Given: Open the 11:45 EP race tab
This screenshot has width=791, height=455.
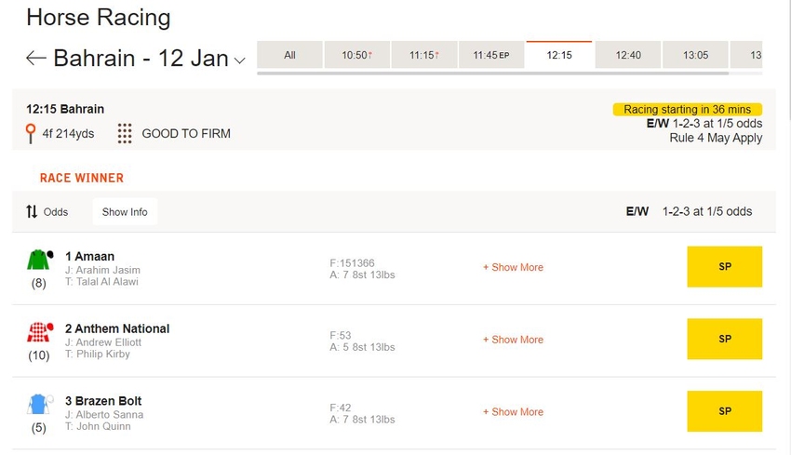Looking at the screenshot, I should (x=490, y=55).
